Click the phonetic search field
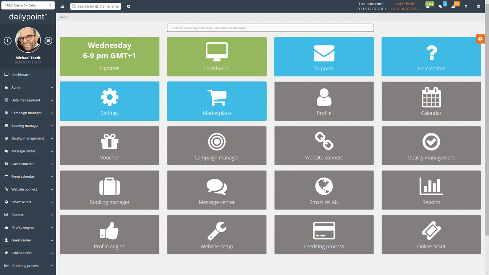The width and height of the screenshot is (489, 275). pos(270,27)
